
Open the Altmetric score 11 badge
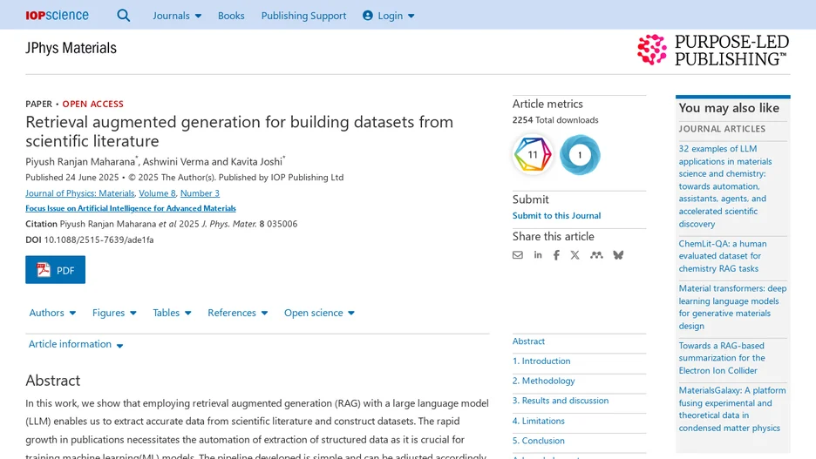[x=533, y=154]
